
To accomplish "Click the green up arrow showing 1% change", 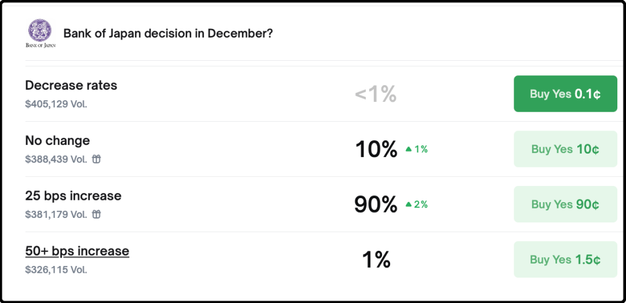I will click(x=408, y=149).
